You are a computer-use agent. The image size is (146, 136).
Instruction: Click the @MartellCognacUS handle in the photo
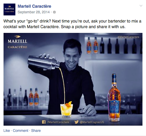[x=92, y=122]
